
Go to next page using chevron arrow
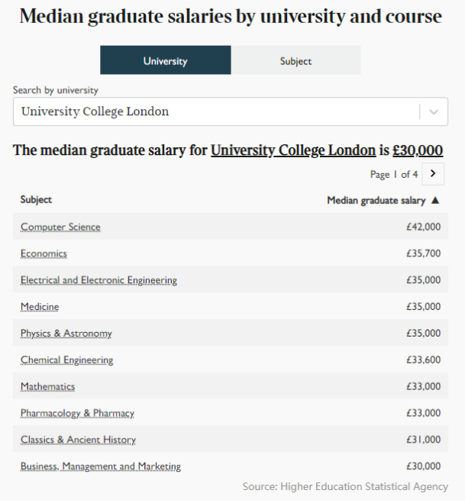[x=433, y=174]
